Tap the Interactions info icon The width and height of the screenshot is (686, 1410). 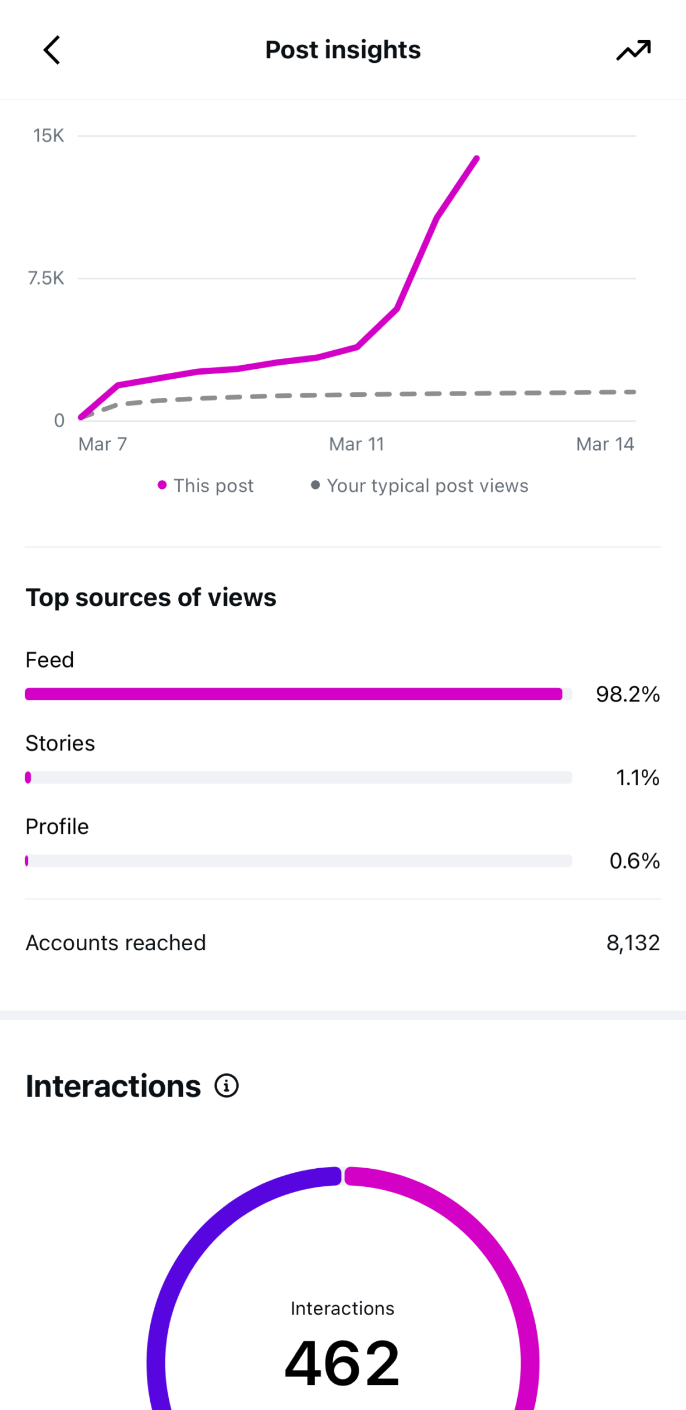coord(227,1085)
